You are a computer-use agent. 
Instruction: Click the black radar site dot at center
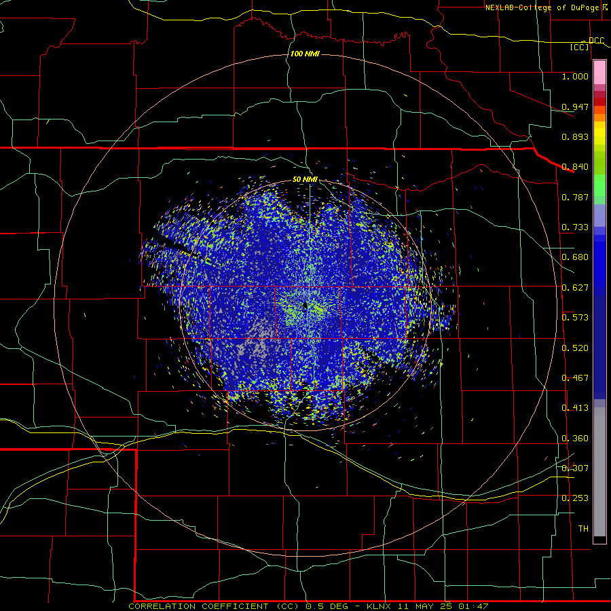(x=305, y=305)
